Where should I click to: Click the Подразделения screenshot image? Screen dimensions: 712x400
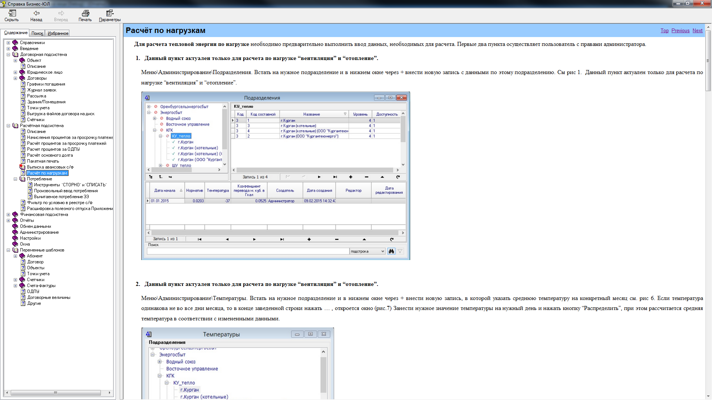(276, 176)
